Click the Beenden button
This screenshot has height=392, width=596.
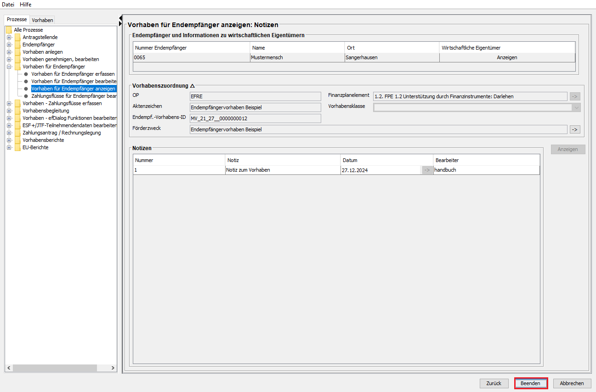[x=531, y=383]
